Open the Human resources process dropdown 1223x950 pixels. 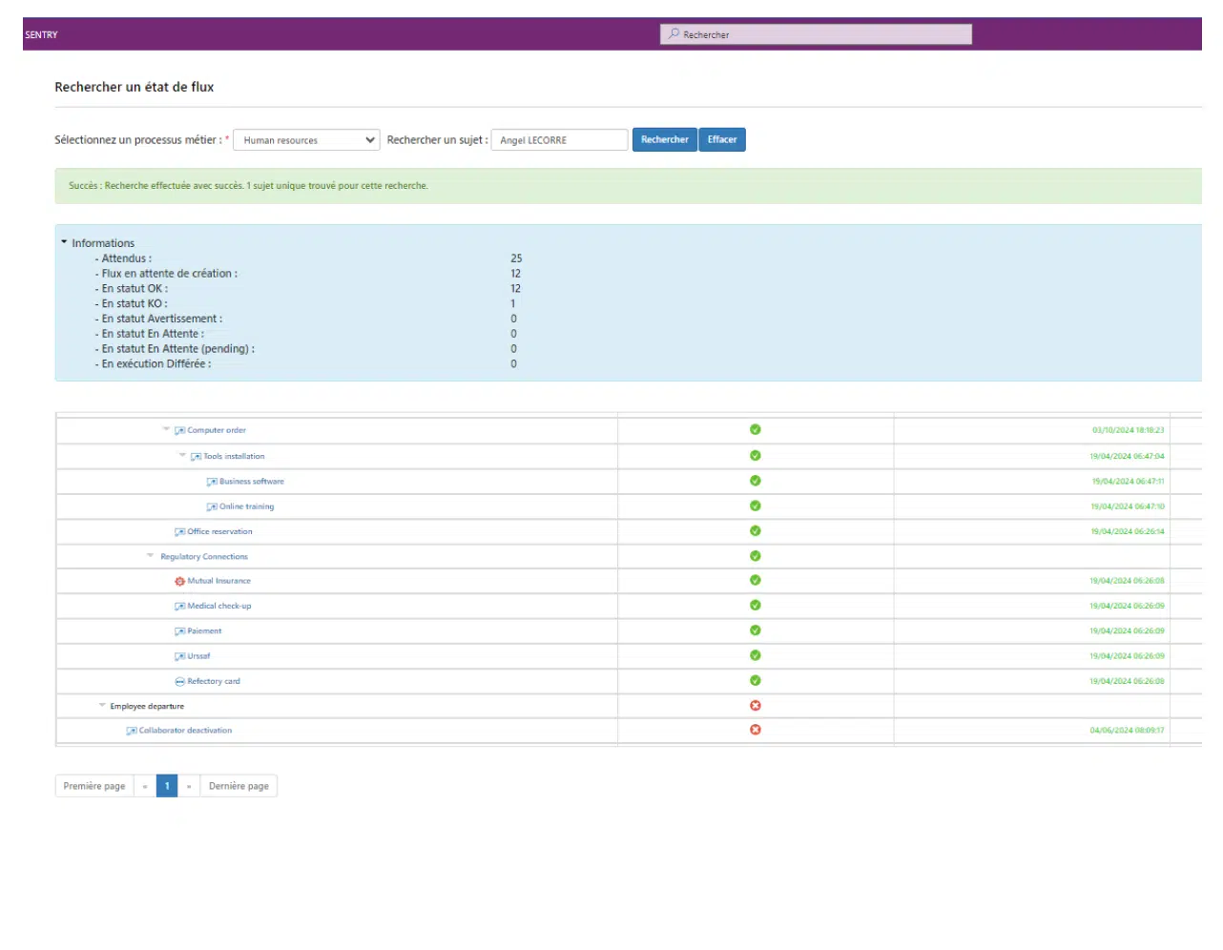pyautogui.click(x=306, y=140)
